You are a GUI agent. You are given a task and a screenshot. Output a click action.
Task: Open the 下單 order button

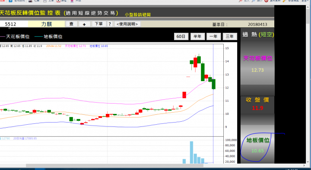98,24
